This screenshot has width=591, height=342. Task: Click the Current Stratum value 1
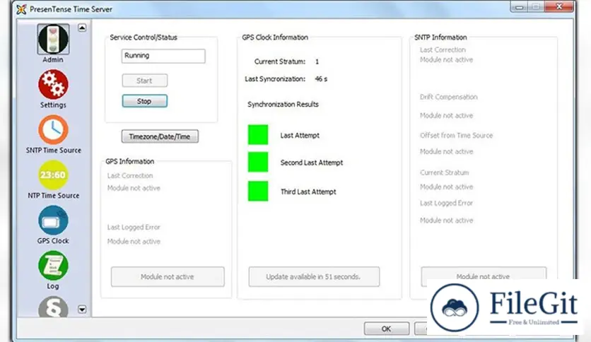(317, 61)
